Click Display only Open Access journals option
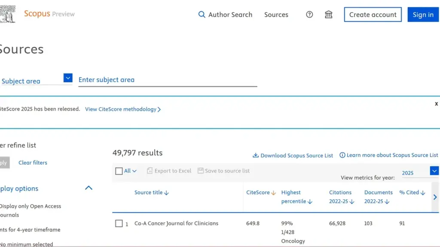The width and height of the screenshot is (440, 247). pos(31,211)
